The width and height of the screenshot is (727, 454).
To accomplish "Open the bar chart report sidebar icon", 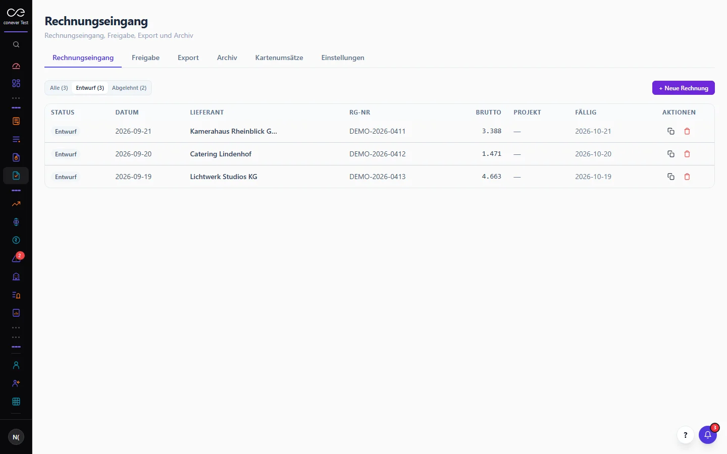I will pos(16,313).
